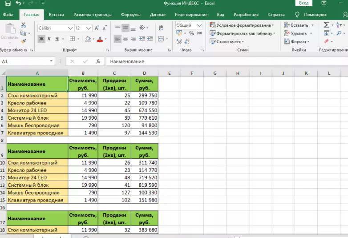Screen dimensions: 348x238
Task: Align cell text to the left
Action: [117, 39]
